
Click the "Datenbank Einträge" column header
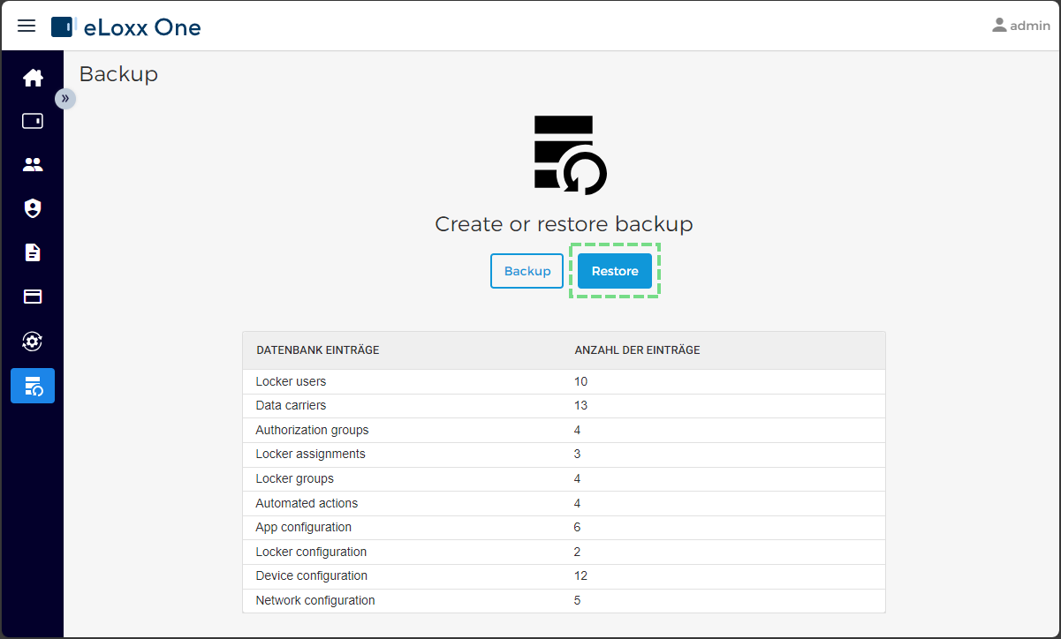318,350
